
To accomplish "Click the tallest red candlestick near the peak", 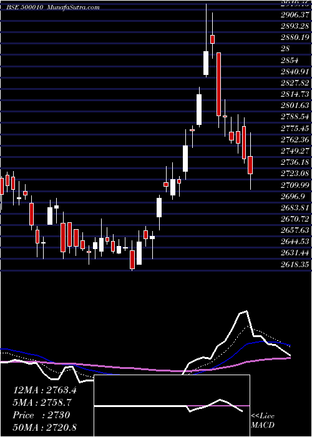I will click(218, 84).
